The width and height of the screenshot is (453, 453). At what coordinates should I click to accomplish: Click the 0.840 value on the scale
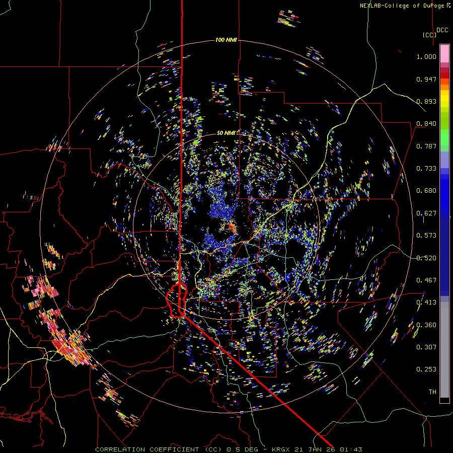coord(426,124)
